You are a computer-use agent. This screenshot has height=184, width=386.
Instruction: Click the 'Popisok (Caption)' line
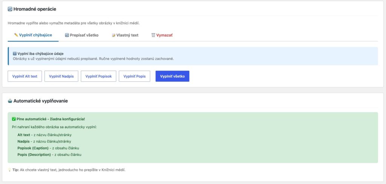[x=48, y=148]
